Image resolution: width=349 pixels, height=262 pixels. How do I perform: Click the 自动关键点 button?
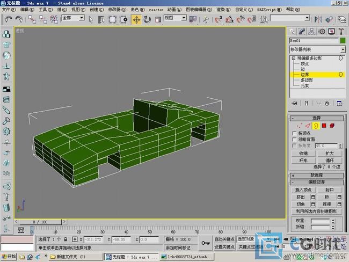click(224, 239)
